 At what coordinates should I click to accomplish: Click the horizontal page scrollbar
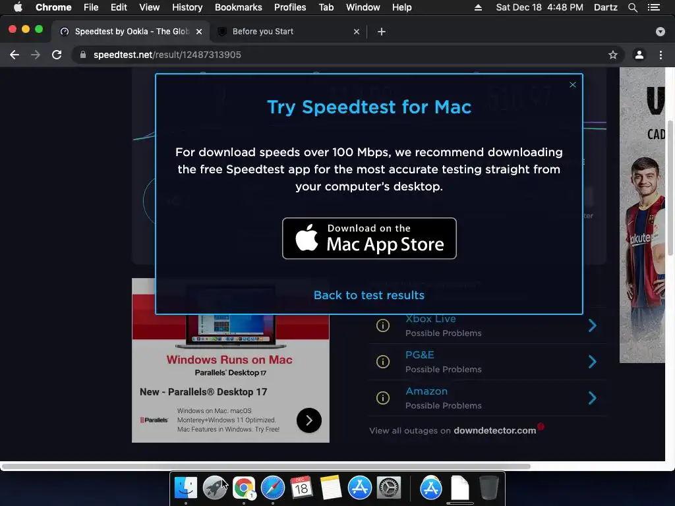[x=266, y=466]
